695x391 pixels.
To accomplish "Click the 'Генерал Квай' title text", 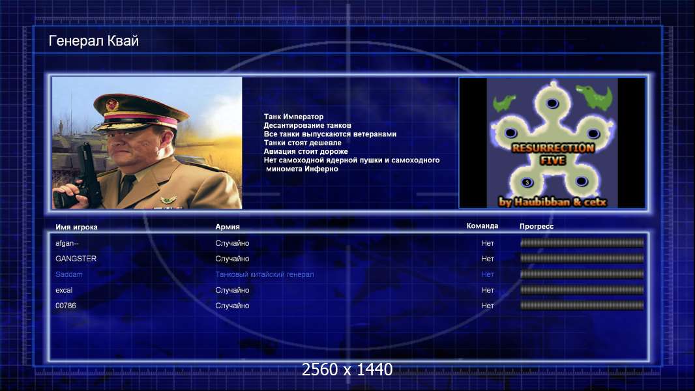I will 93,41.
